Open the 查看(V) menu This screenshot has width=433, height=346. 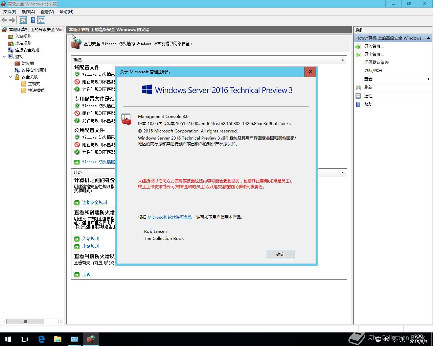click(47, 11)
